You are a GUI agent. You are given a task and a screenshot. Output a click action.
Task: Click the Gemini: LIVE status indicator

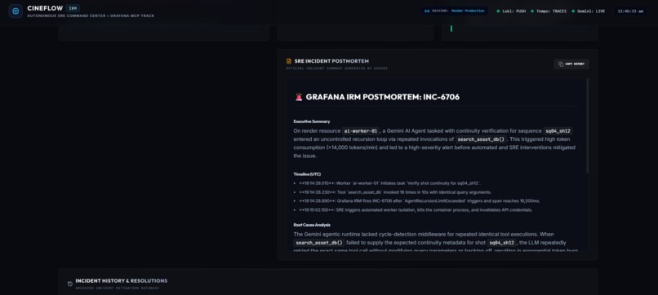(x=588, y=11)
